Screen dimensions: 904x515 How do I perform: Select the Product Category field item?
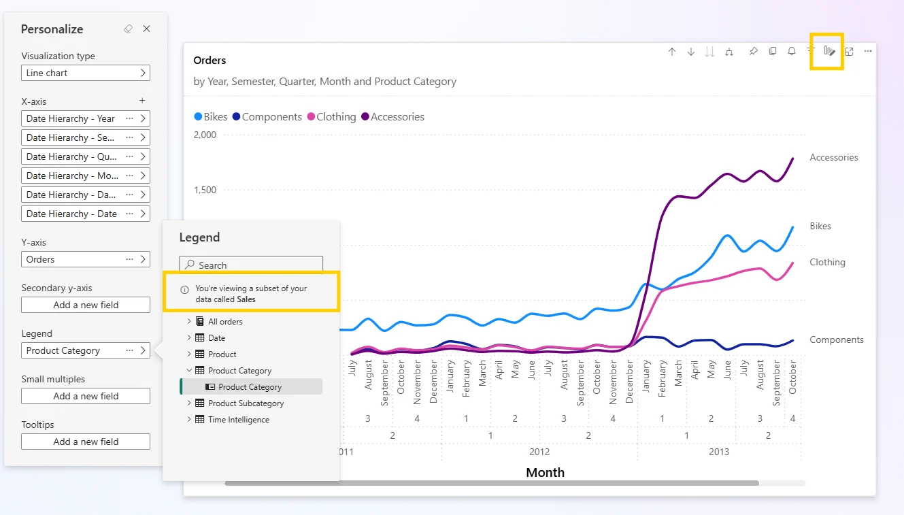(x=251, y=386)
